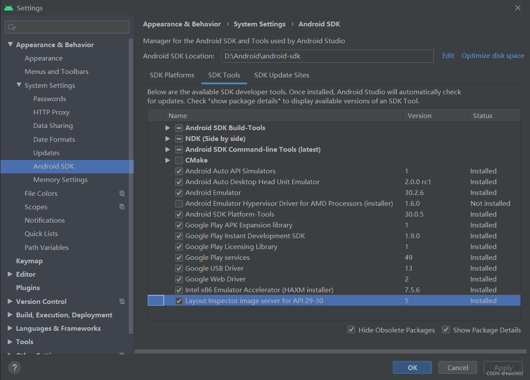Toggle Android SDK Command-line Tools checkbox
Image resolution: width=530 pixels, height=380 pixels.
pos(179,150)
